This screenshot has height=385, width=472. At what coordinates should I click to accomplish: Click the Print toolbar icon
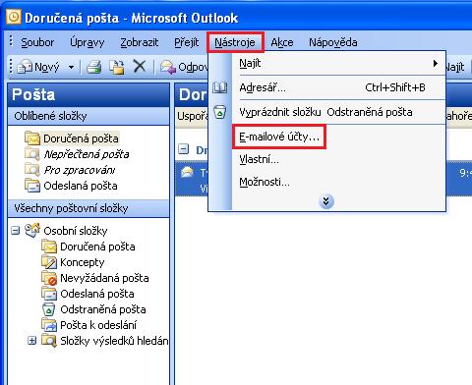pyautogui.click(x=94, y=67)
